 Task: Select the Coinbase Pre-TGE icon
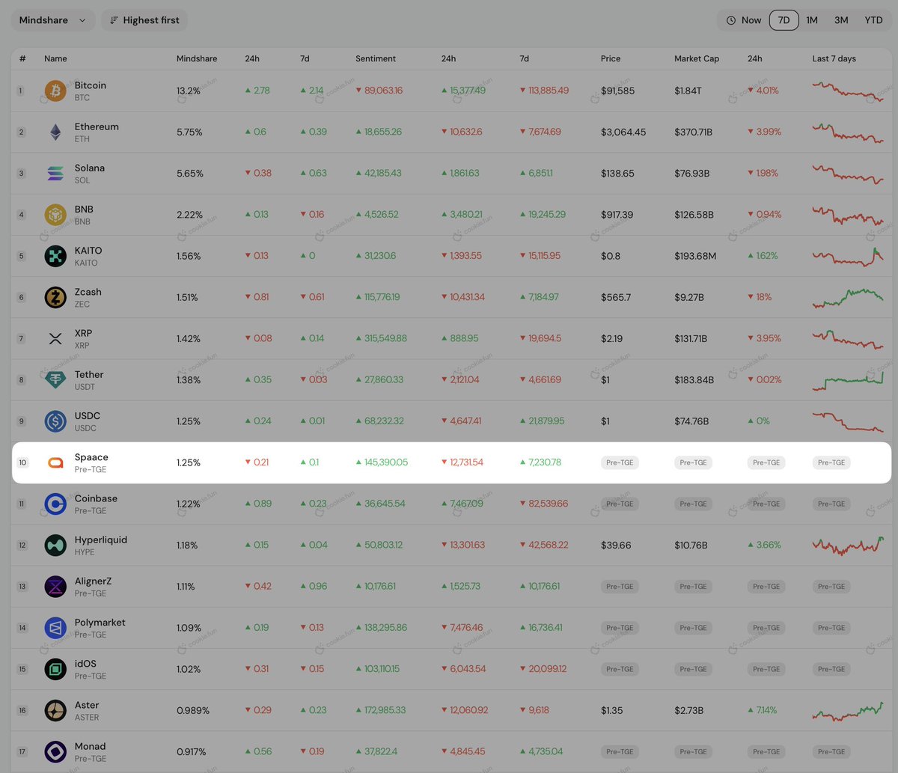tap(55, 504)
